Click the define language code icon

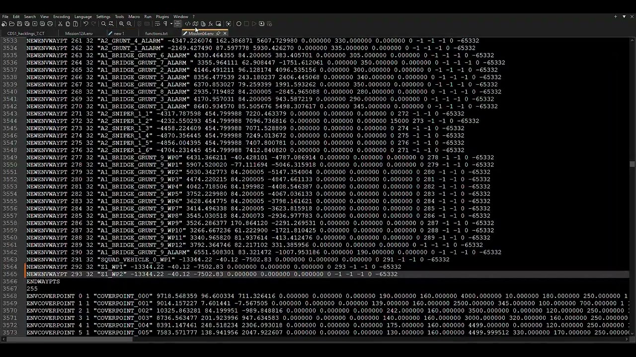click(x=188, y=24)
